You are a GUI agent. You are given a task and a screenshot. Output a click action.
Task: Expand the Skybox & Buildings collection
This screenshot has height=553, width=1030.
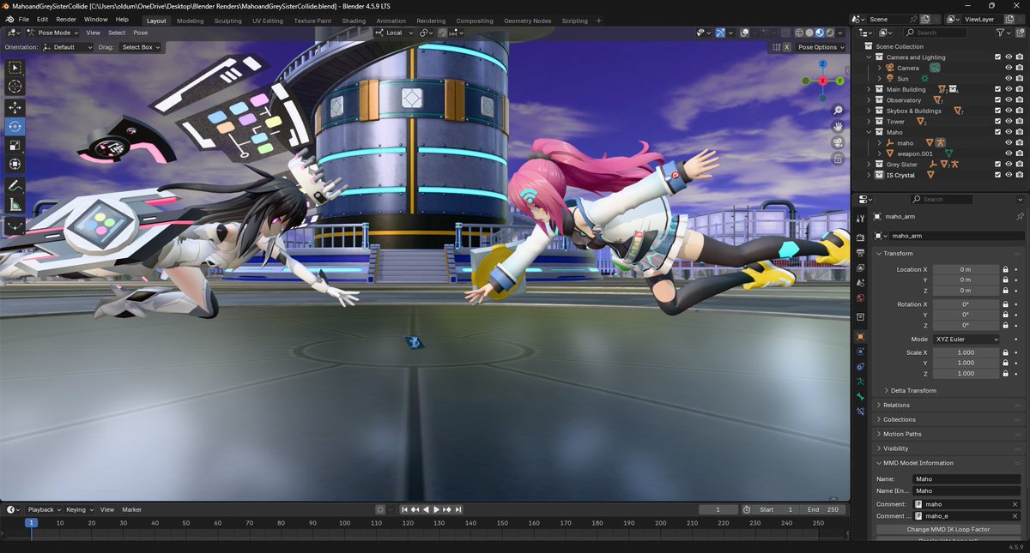pos(869,111)
